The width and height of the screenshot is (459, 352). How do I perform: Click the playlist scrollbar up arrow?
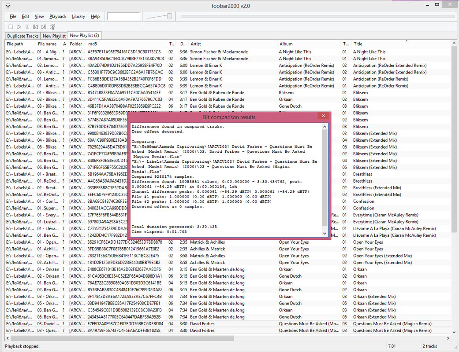(454, 43)
